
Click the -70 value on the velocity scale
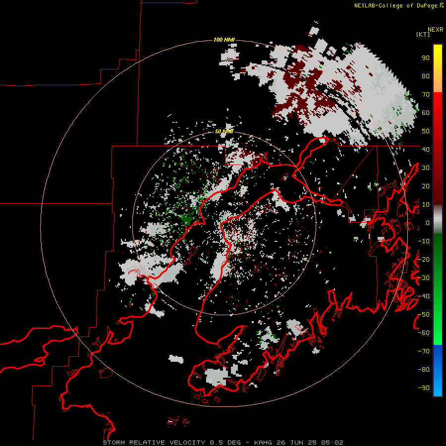[424, 351]
